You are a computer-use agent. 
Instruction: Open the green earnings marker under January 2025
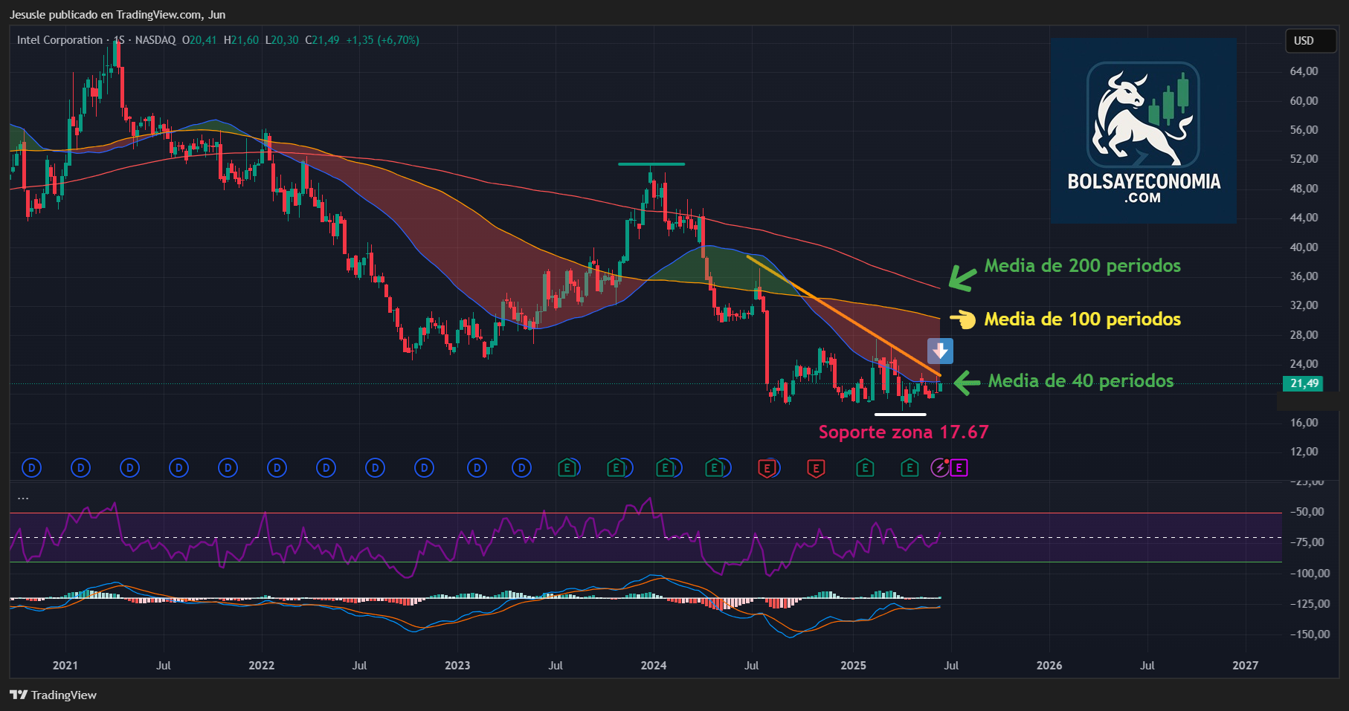tap(865, 468)
